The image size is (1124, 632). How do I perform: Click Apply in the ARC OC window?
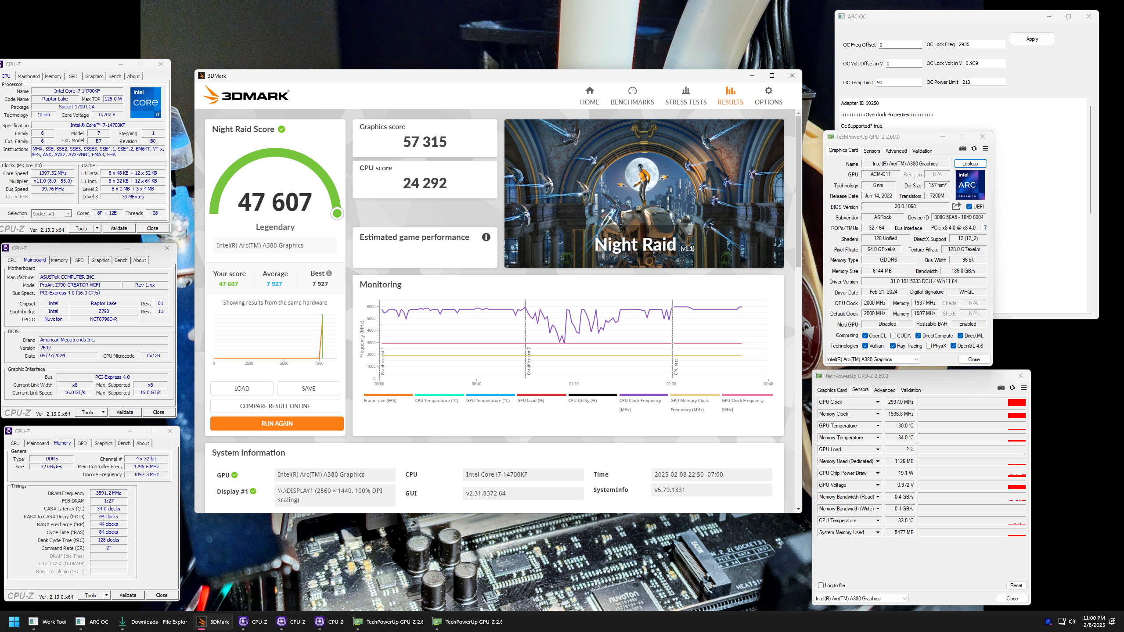(1032, 39)
